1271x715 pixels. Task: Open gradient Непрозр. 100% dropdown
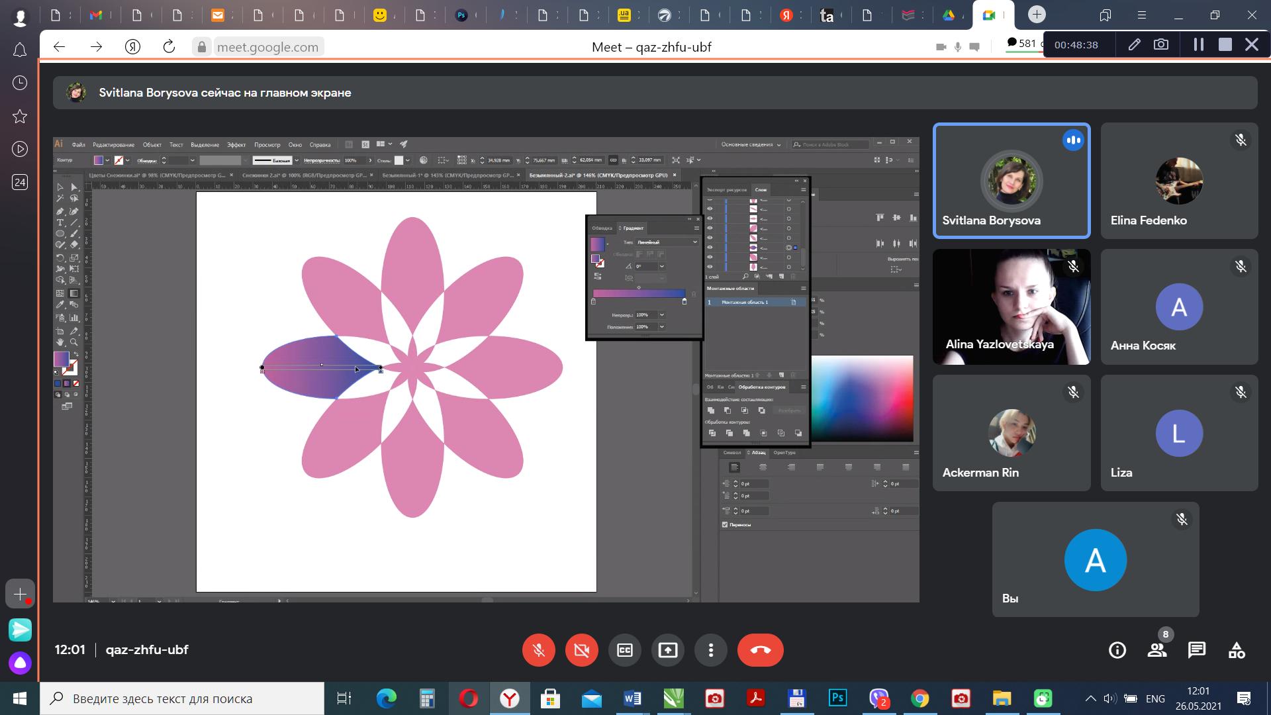[661, 314]
